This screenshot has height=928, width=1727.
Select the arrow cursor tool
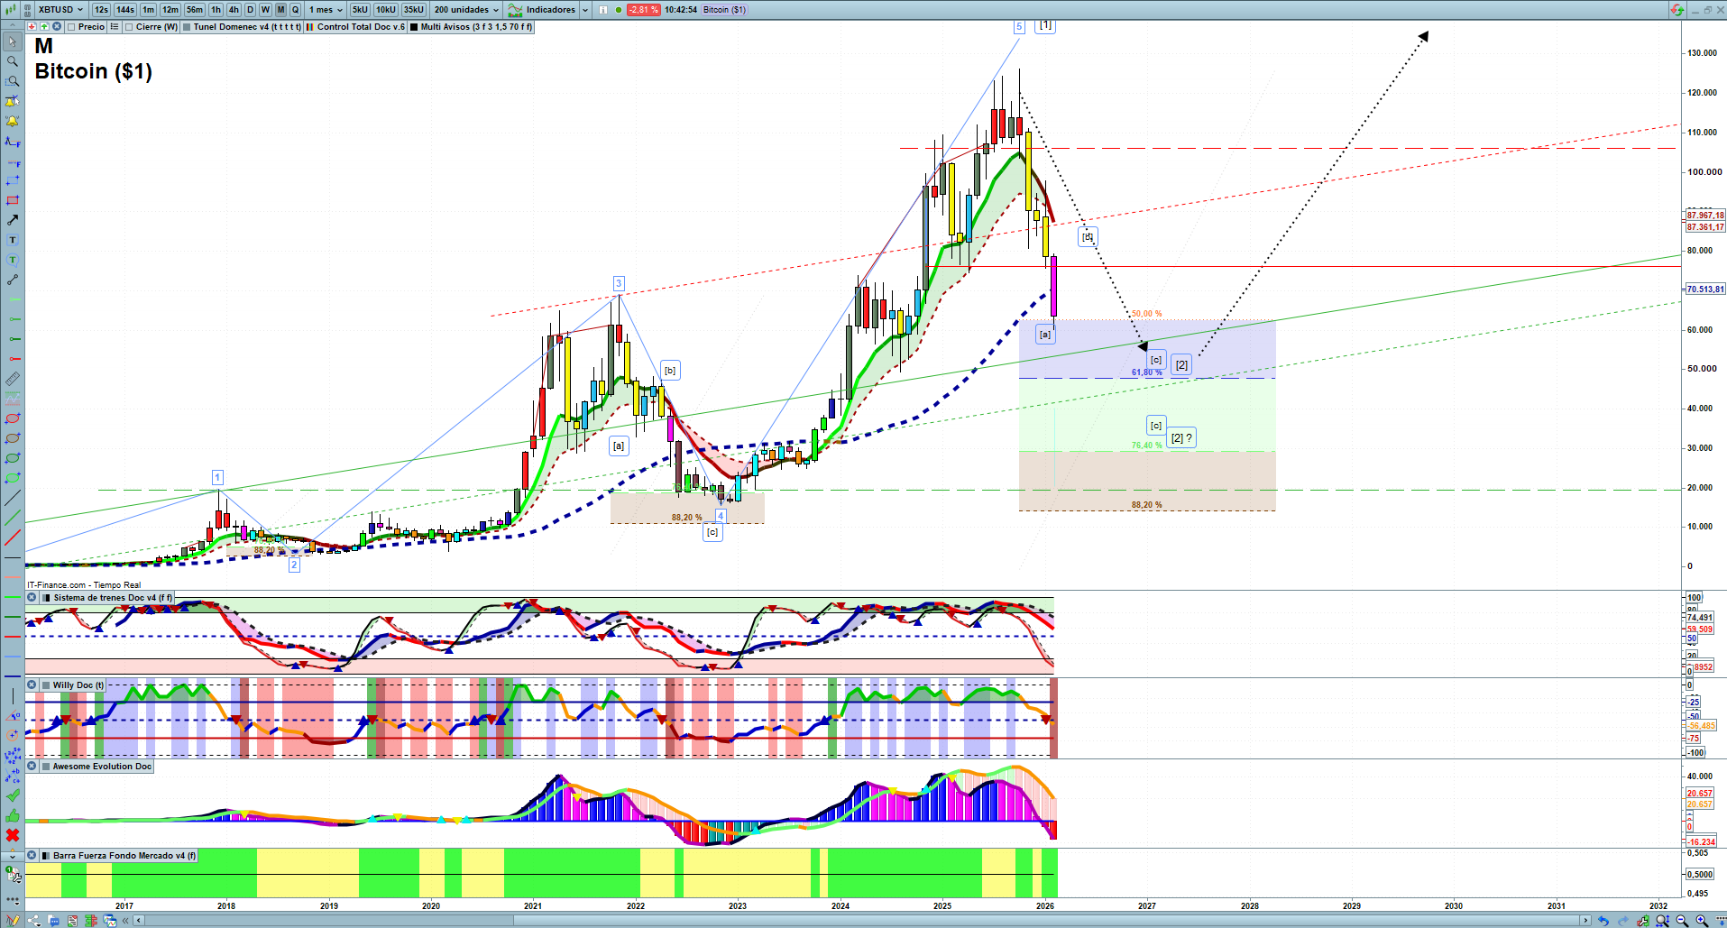tap(12, 41)
